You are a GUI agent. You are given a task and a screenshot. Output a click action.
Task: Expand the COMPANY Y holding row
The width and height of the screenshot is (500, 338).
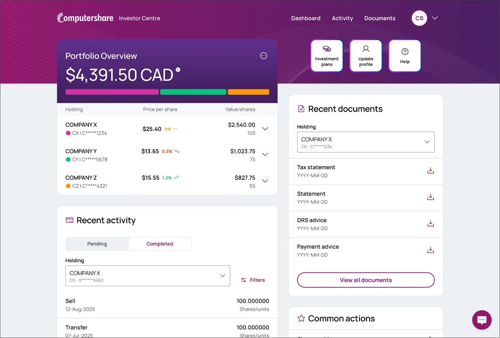(265, 155)
